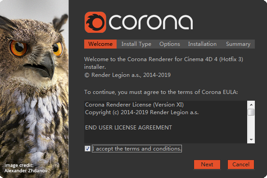Click the 'Copyright (c) 2014-2019 Render Legion a.s.' line
267x178 pixels.
pos(142,112)
